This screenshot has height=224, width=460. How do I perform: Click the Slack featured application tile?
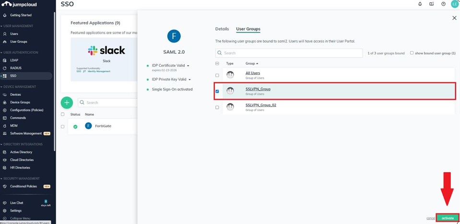coord(106,55)
